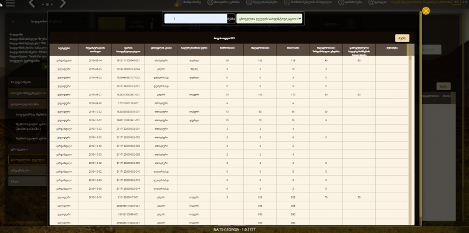Screen dimensions: 469x233
Task: Sort by the registration date column header
Action: coord(95,50)
